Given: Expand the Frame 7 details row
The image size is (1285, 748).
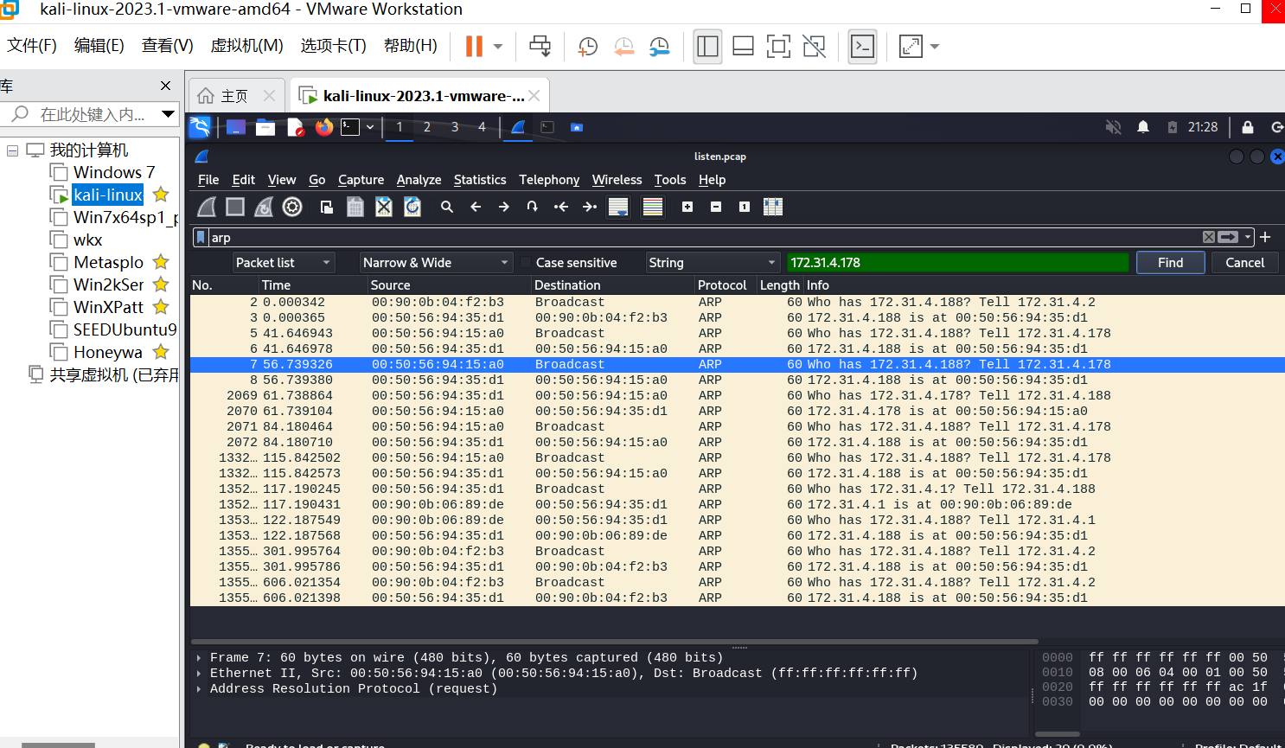Looking at the screenshot, I should point(199,658).
